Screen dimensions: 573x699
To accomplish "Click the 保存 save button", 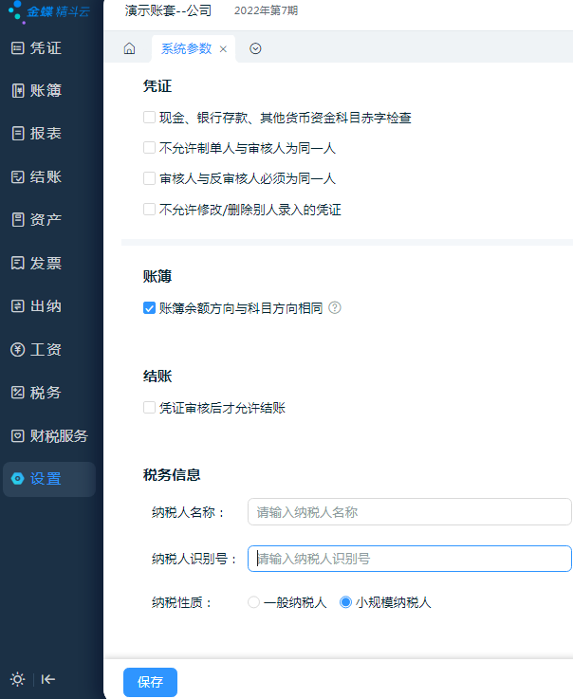I will pos(150,682).
